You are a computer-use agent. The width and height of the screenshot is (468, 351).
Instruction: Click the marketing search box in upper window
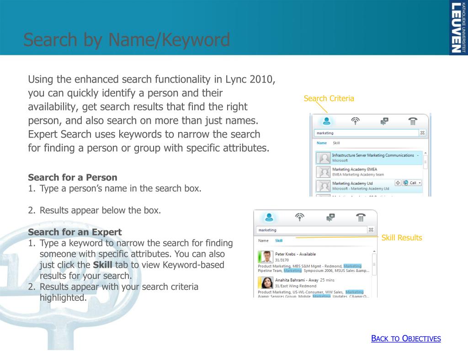[x=367, y=133]
